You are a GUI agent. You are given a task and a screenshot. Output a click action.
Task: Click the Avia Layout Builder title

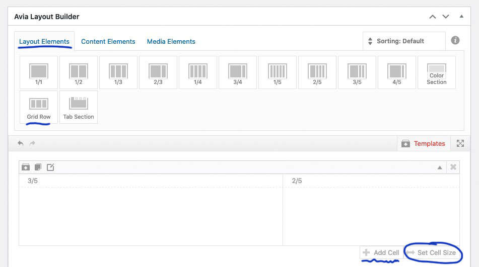coord(47,17)
